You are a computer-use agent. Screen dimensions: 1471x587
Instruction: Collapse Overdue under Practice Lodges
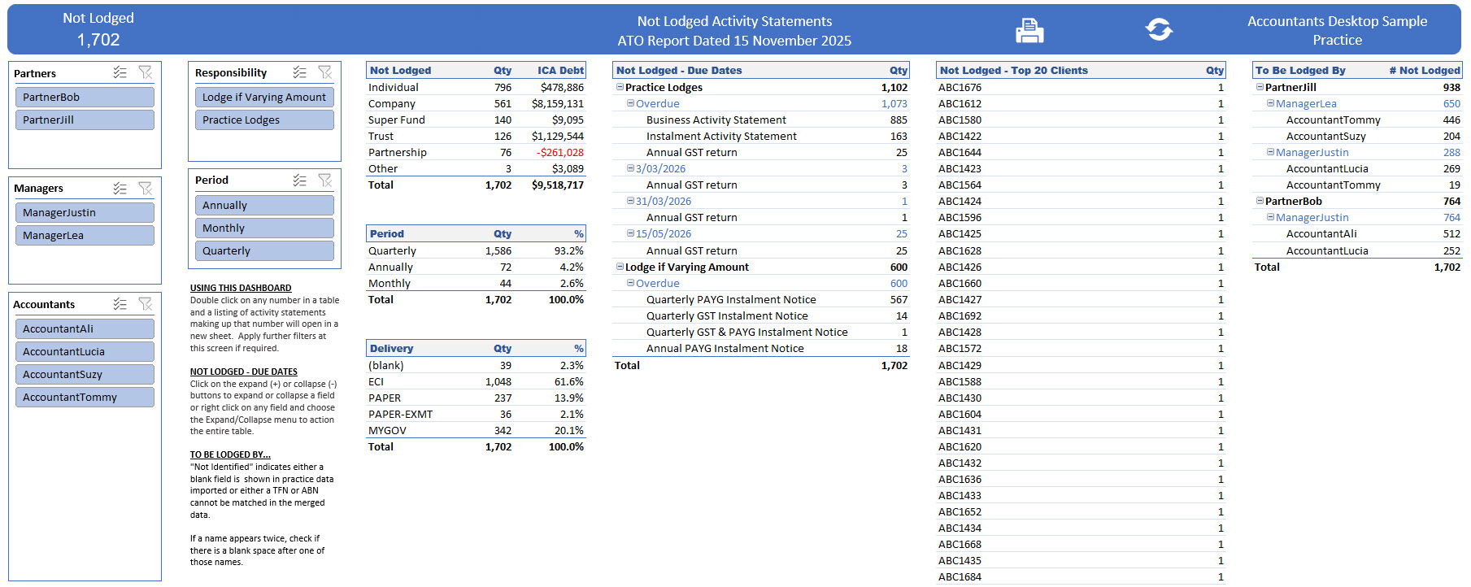point(630,103)
